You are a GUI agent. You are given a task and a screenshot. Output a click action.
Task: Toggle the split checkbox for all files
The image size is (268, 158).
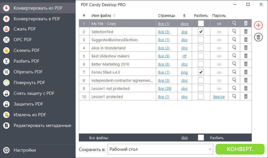click(x=201, y=138)
